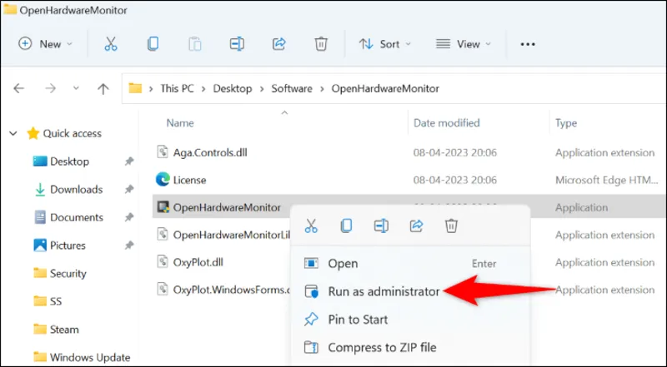Expand chevron after Software in path
The height and width of the screenshot is (367, 667).
(322, 89)
